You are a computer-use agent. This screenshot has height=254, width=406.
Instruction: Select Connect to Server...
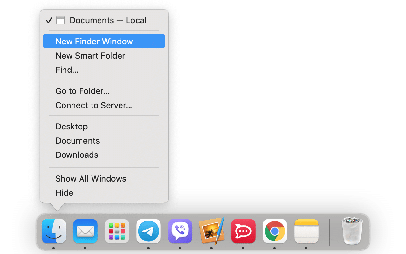pyautogui.click(x=94, y=105)
